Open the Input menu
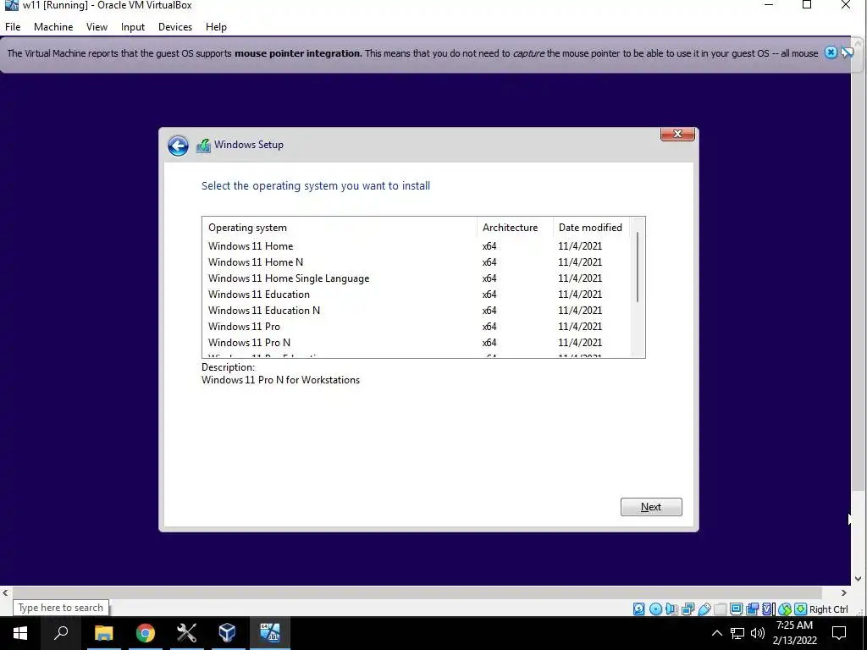Screen dimensions: 867x650 133,26
